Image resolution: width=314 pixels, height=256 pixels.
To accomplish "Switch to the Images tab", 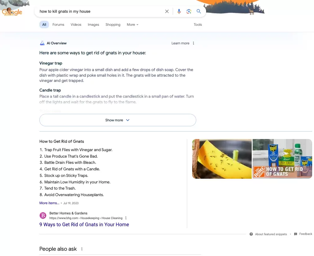I will point(93,25).
